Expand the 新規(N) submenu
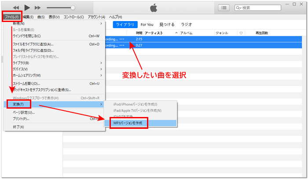The height and width of the screenshot is (179, 308). [x=54, y=24]
